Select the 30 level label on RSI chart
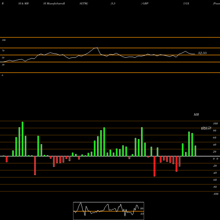The image size is (220, 220). pyautogui.click(x=3, y=65)
